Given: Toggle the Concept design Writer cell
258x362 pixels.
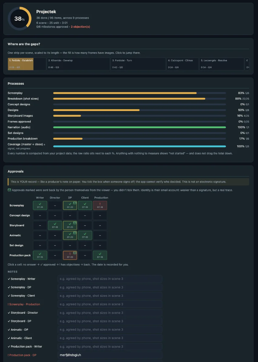Looking at the screenshot, I should click(40, 215).
